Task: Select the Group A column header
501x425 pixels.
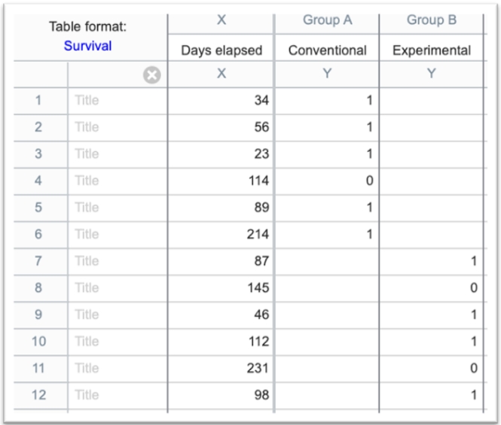Action: (x=327, y=20)
